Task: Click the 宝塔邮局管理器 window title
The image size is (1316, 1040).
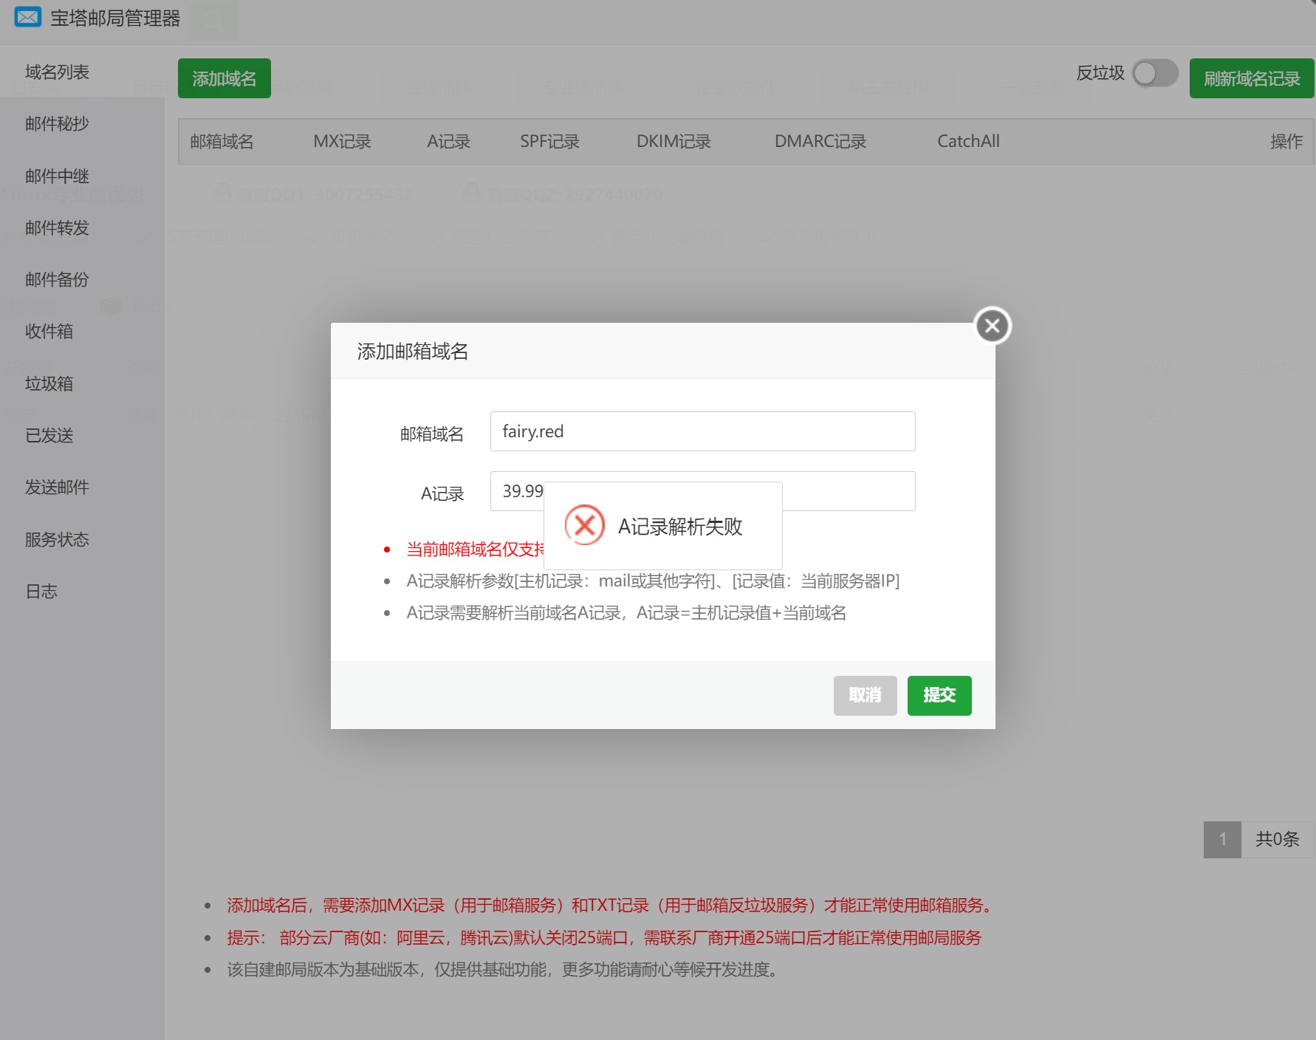Action: point(115,18)
